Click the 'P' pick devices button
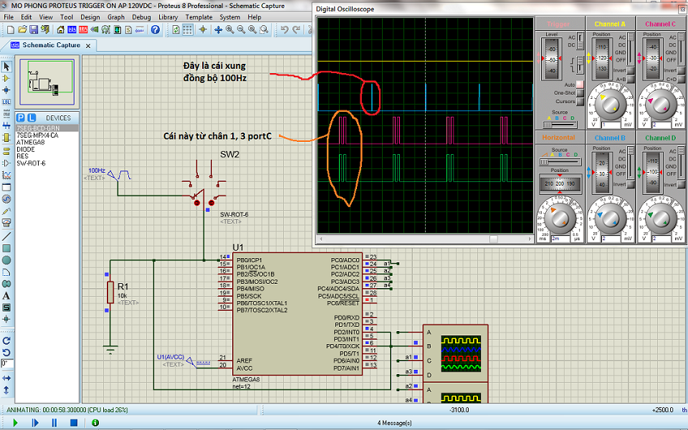 click(x=21, y=118)
